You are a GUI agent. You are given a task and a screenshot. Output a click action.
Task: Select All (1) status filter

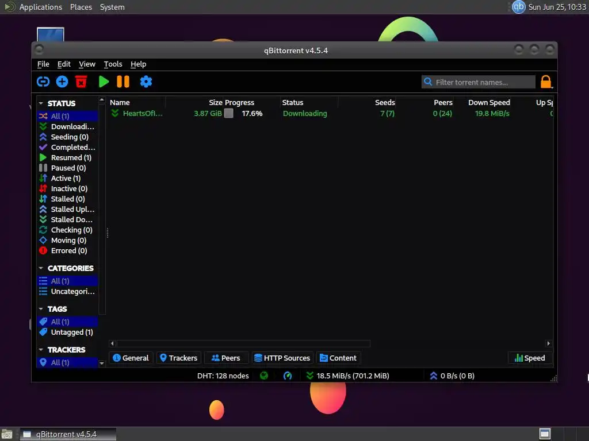tap(68, 116)
